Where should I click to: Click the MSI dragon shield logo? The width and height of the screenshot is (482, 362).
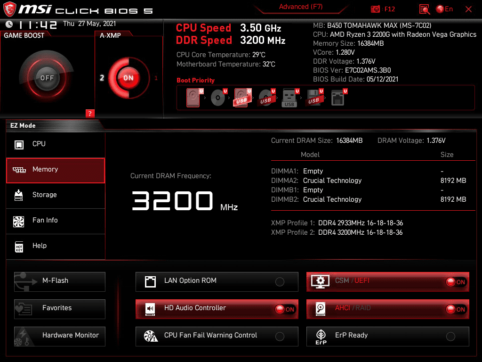tap(9, 9)
